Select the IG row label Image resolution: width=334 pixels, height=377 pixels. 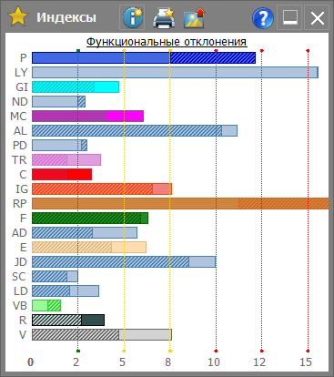(22, 189)
